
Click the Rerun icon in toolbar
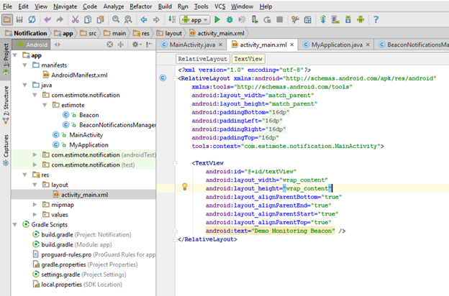click(267, 19)
